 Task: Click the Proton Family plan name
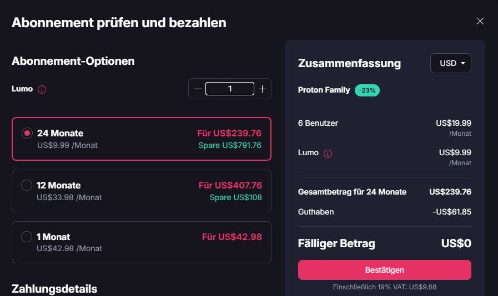pyautogui.click(x=324, y=90)
